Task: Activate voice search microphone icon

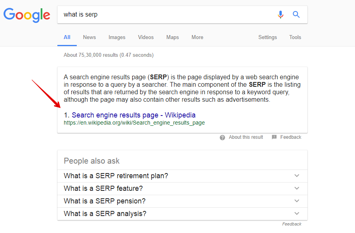Action: click(x=281, y=15)
